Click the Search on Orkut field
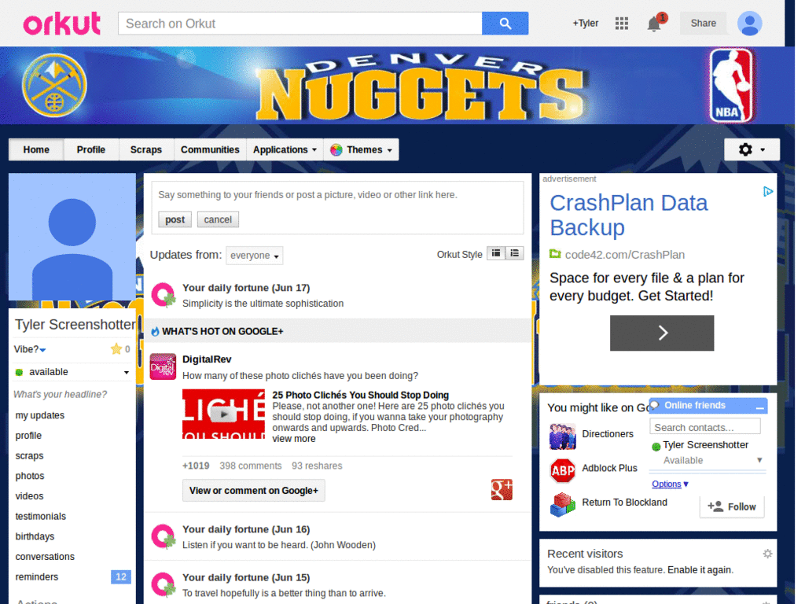Screen dimensions: 805x604 tap(300, 24)
